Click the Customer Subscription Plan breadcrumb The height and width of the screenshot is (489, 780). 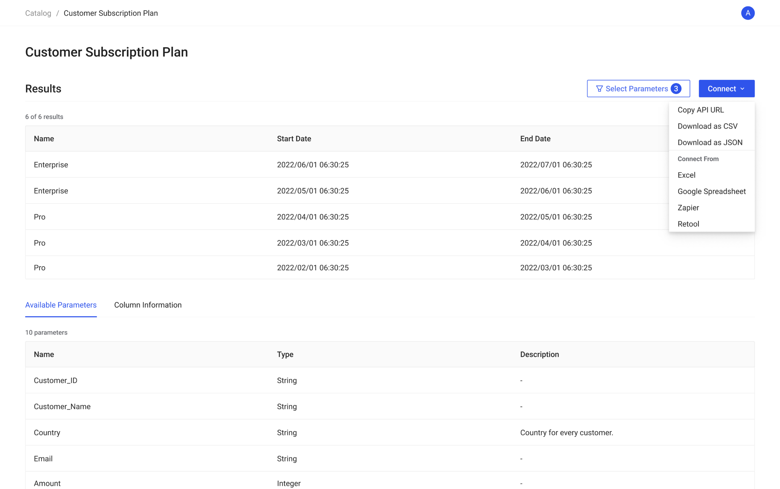click(111, 13)
